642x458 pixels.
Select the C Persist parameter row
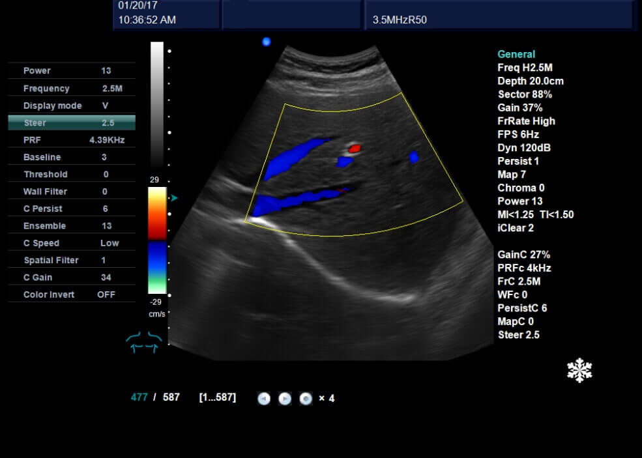[x=72, y=208]
